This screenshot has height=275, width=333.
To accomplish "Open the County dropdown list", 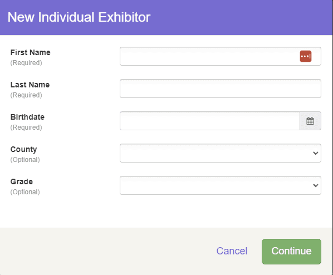I will pos(221,153).
